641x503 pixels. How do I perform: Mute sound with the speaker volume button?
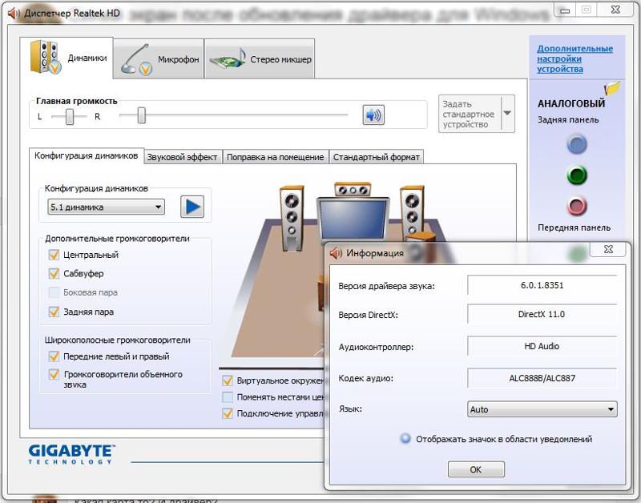point(373,115)
